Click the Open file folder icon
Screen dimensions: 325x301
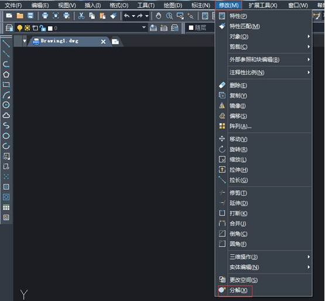pyautogui.click(x=20, y=16)
